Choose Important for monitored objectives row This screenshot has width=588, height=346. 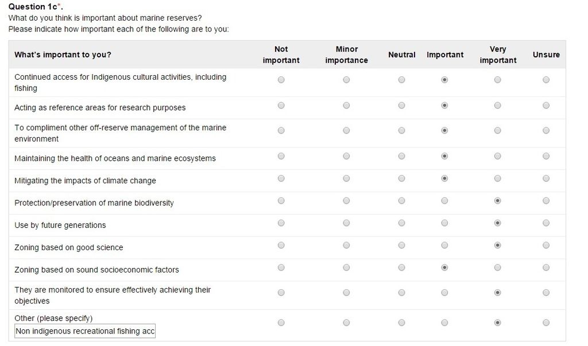(444, 293)
